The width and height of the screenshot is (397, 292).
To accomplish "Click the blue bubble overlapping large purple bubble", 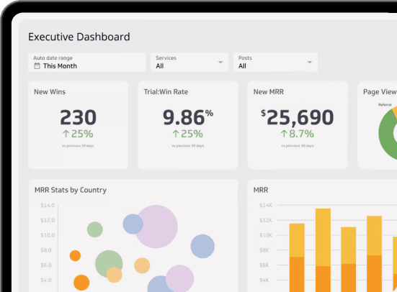I will coord(132,224).
